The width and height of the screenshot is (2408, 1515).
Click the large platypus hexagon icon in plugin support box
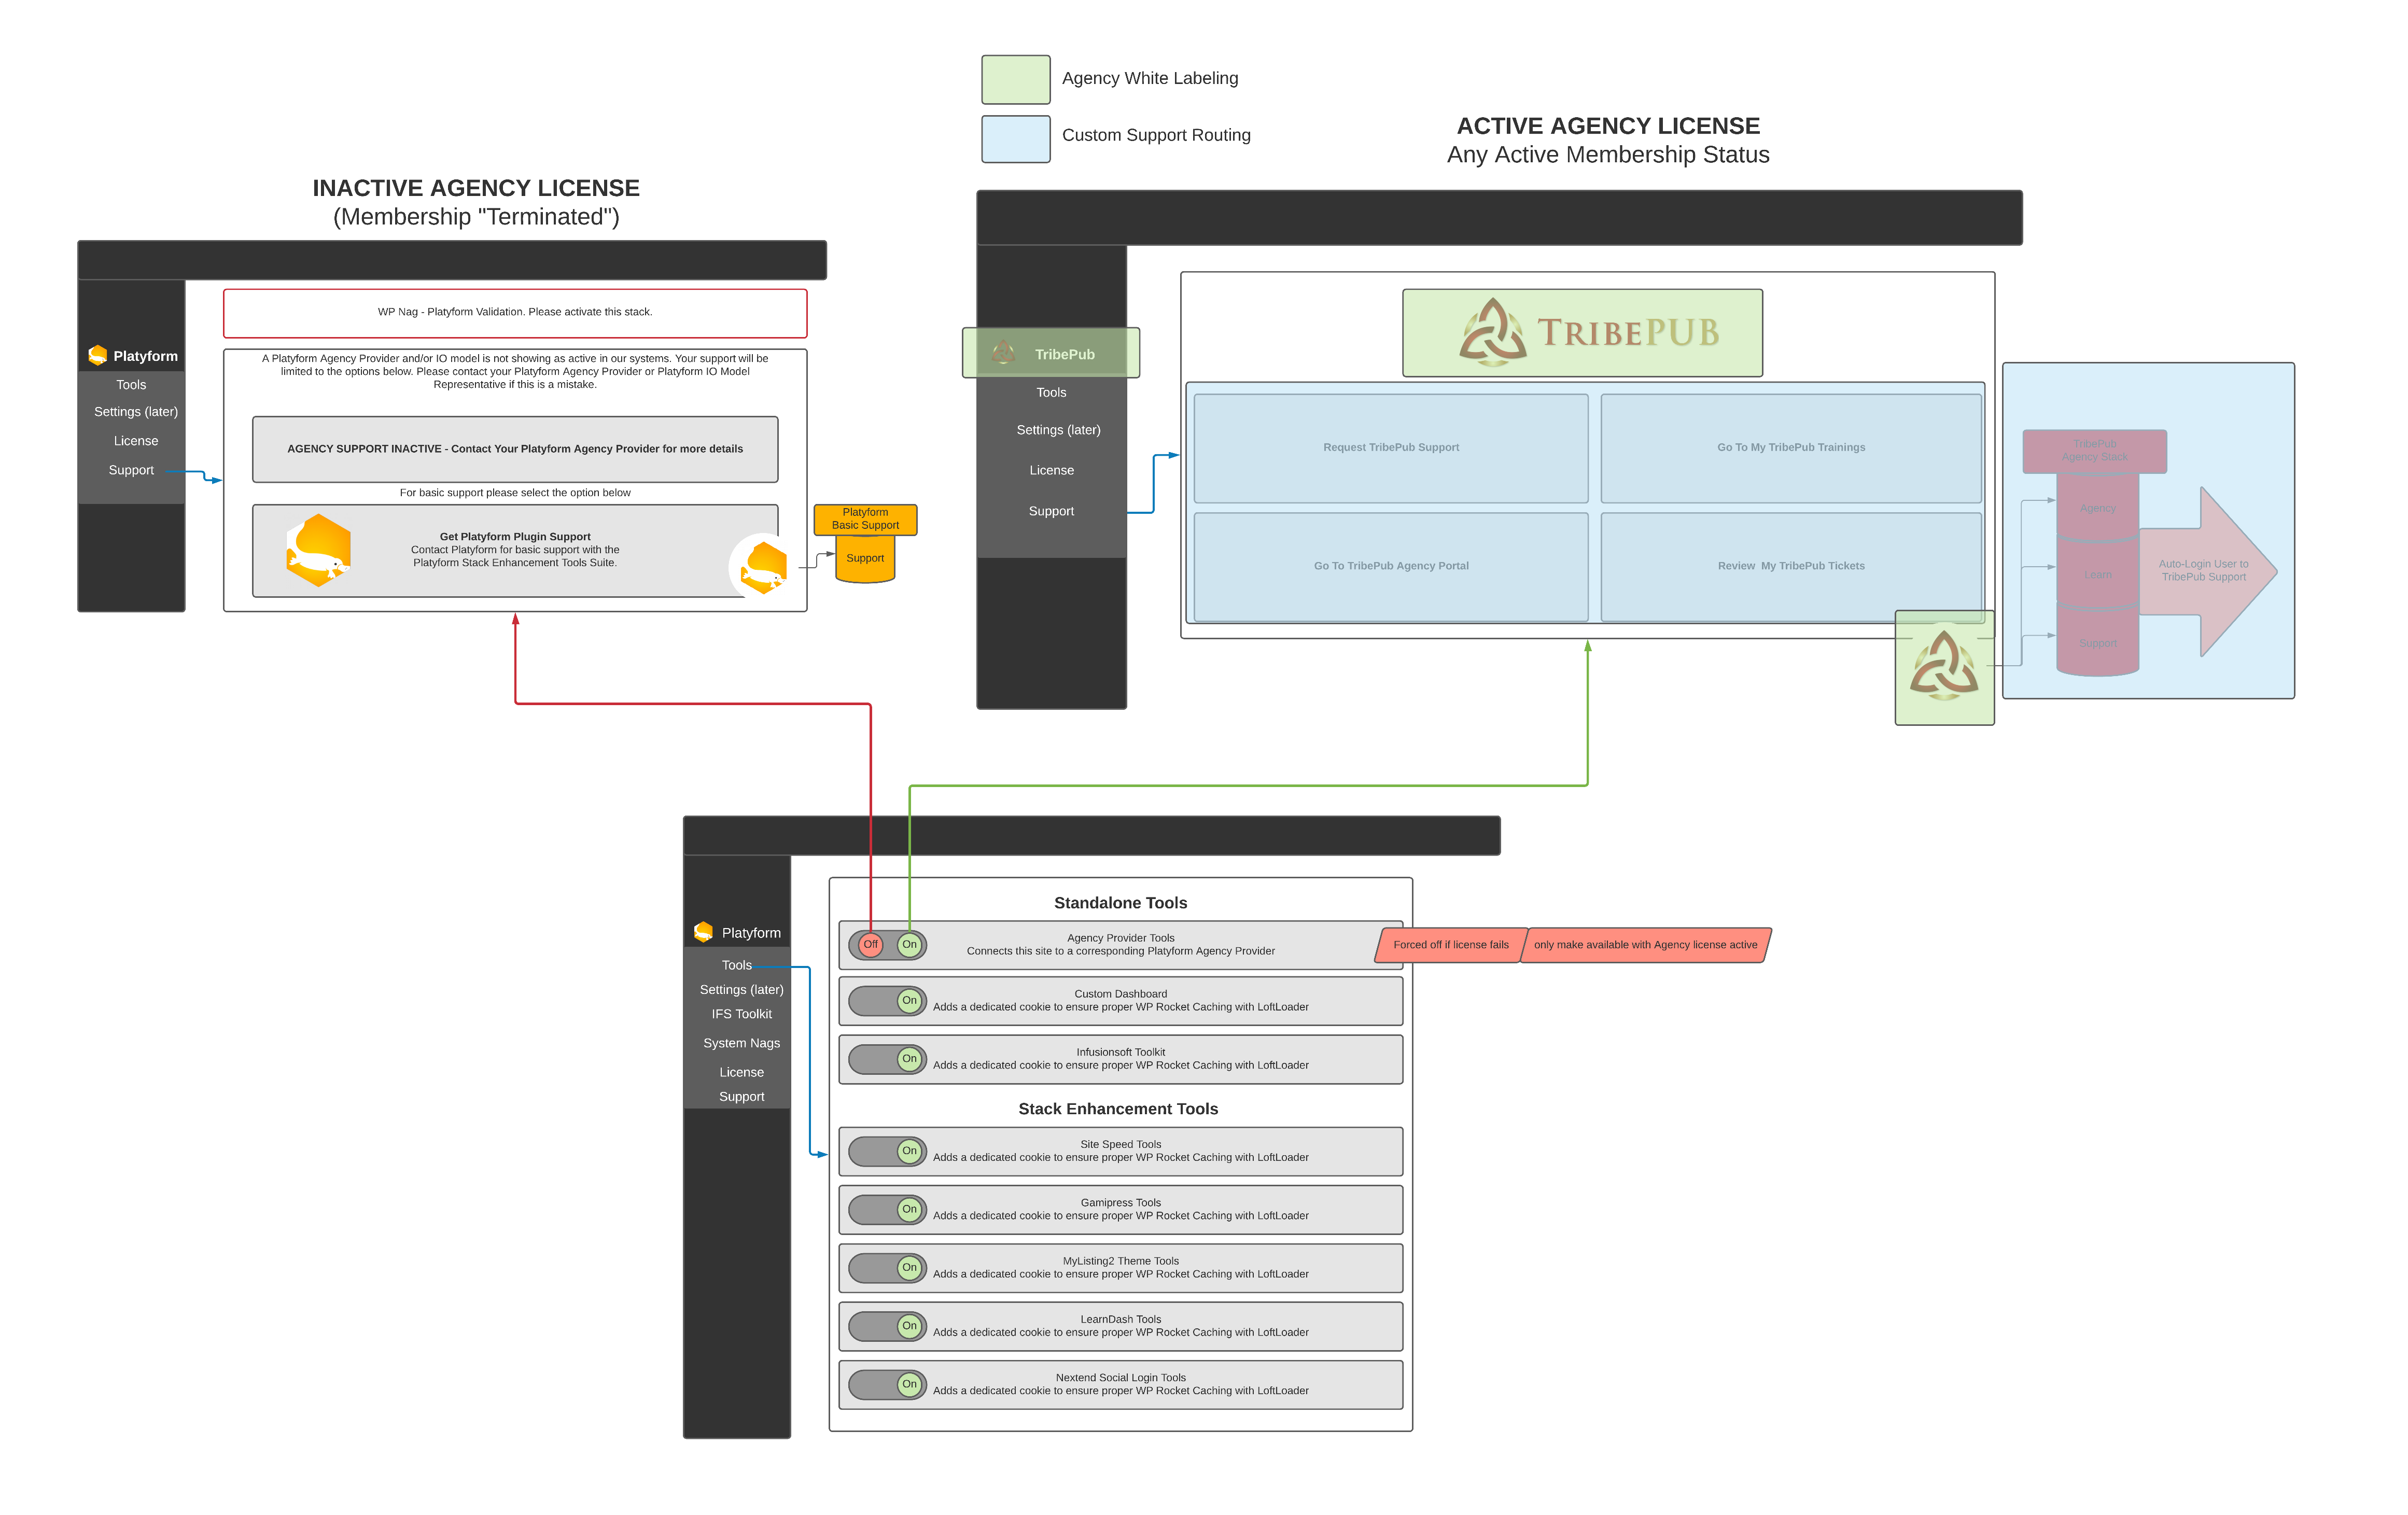point(318,550)
